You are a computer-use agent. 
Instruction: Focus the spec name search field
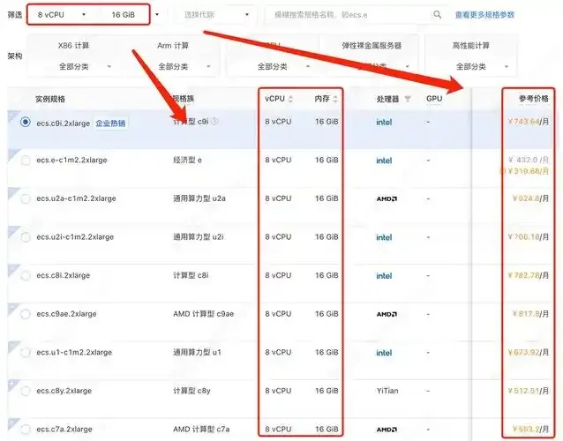(x=353, y=15)
